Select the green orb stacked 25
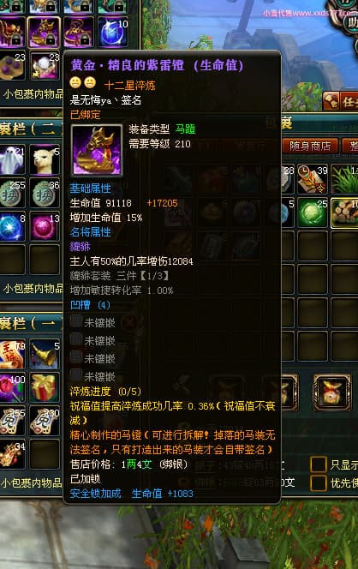The width and height of the screenshot is (358, 569). point(313,213)
